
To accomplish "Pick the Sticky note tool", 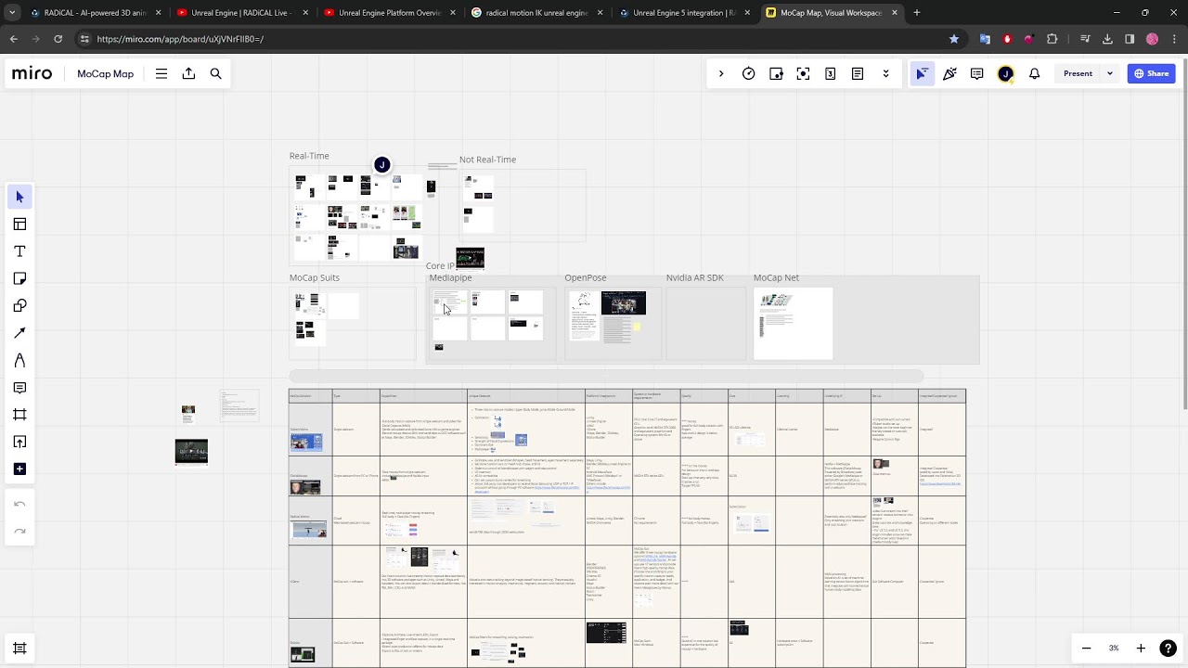I will pyautogui.click(x=19, y=278).
